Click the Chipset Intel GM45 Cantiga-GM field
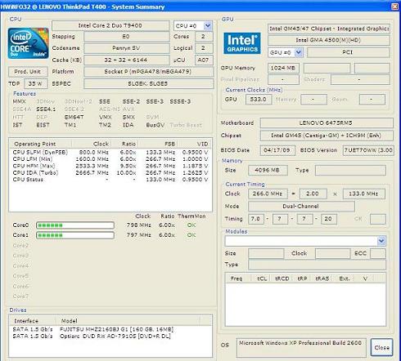Viewport: 401px width, 361px height. [x=327, y=136]
